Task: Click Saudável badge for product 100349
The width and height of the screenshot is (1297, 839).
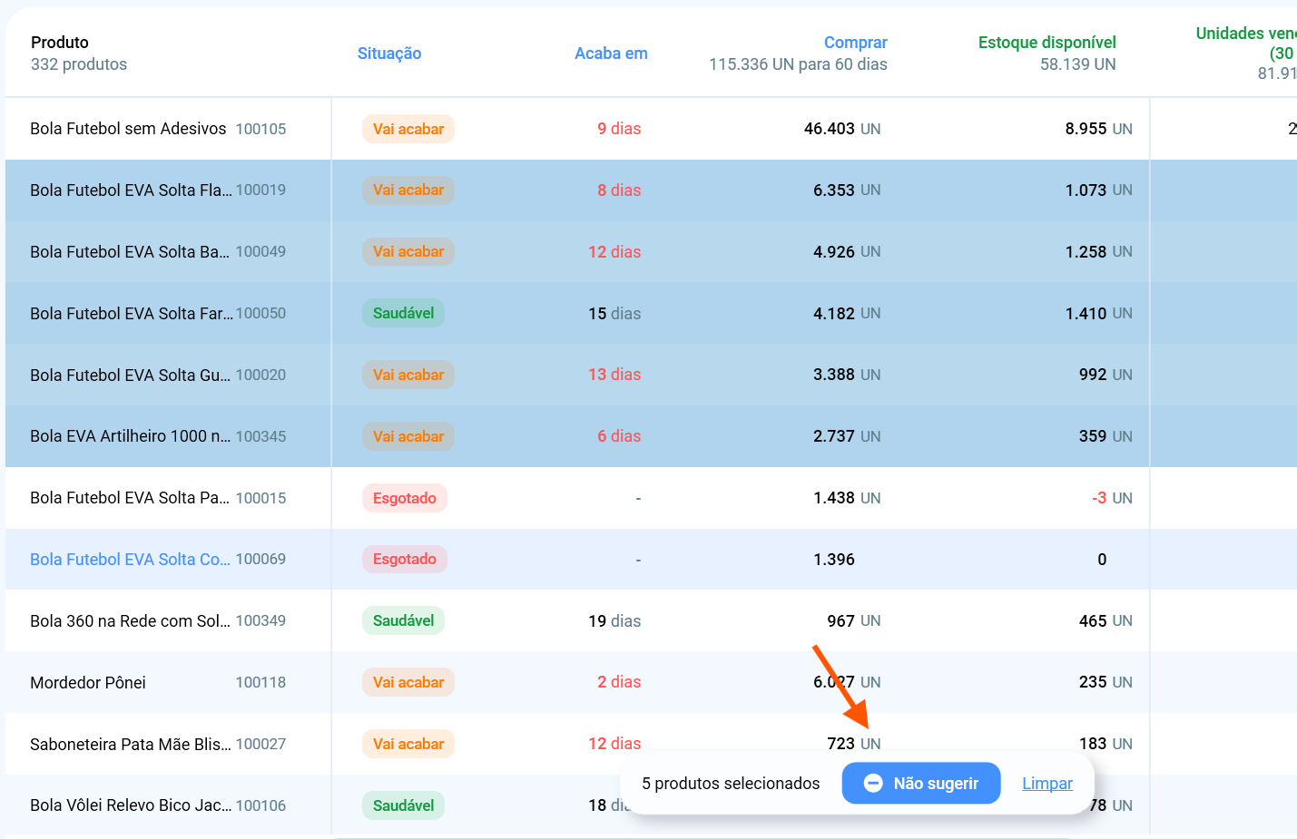Action: (x=403, y=620)
